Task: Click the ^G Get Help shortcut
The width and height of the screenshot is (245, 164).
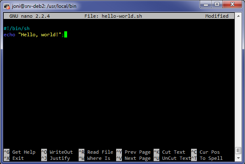Action: [19, 152]
